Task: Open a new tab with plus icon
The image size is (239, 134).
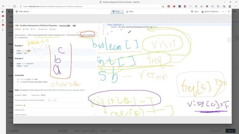Action: pos(3,30)
